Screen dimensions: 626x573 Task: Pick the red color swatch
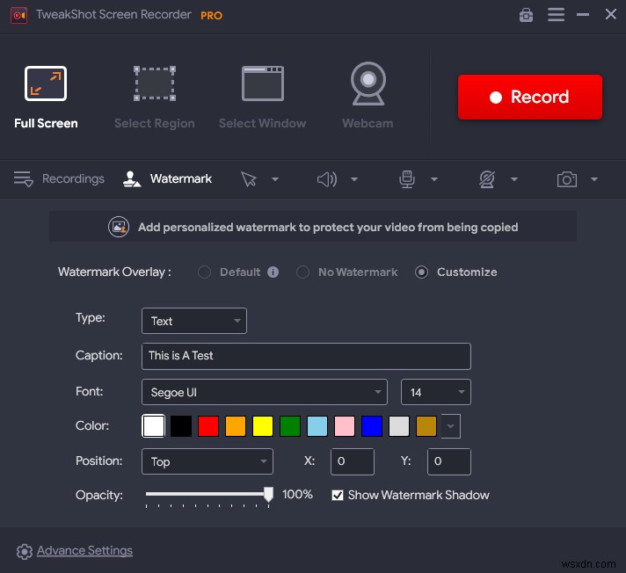[208, 425]
